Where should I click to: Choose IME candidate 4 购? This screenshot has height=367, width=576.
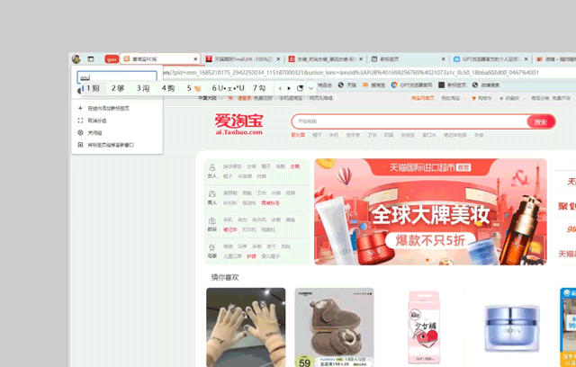[168, 88]
